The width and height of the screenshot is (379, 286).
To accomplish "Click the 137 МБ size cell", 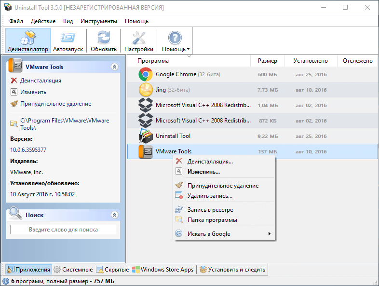I will (267, 151).
